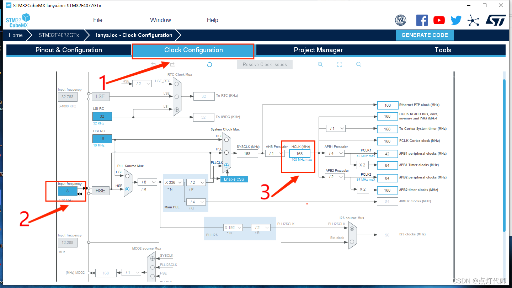Image resolution: width=512 pixels, height=288 pixels.
Task: Open the MCO2 divider dropdown (/1)
Action: [131, 272]
